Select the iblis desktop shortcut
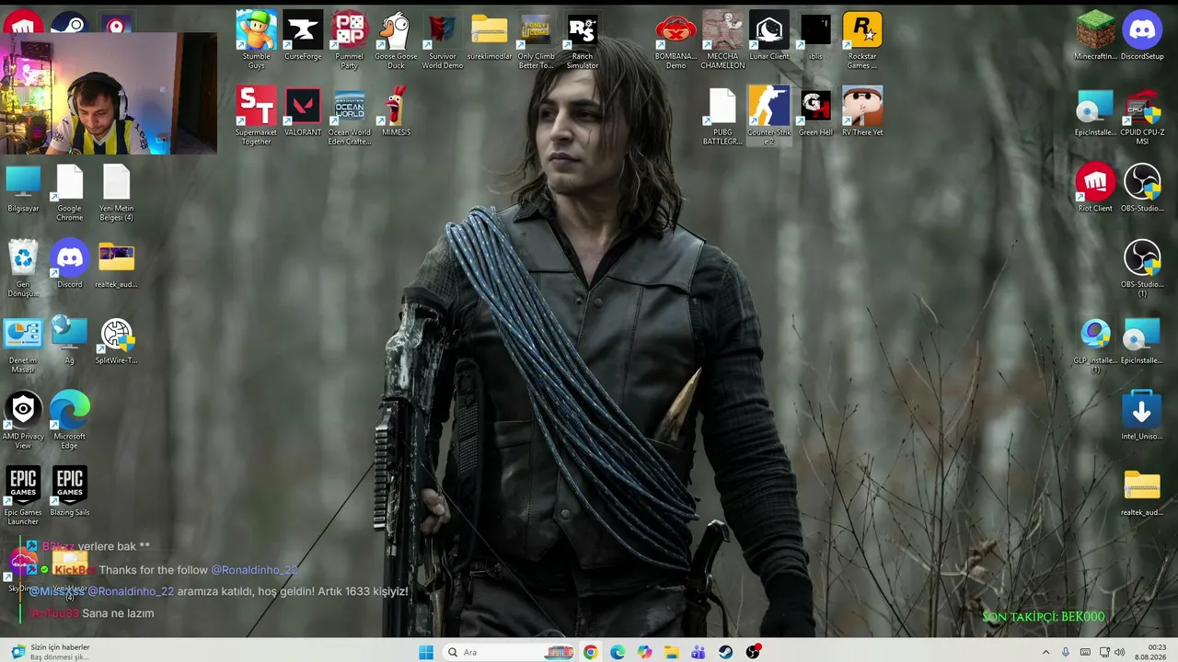Viewport: 1178px width, 662px height. click(x=815, y=37)
